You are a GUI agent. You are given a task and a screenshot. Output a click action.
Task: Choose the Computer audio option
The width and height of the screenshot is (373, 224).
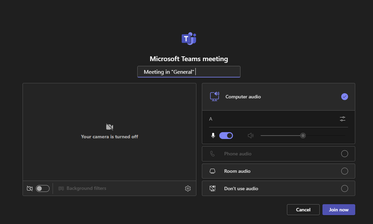point(278,97)
